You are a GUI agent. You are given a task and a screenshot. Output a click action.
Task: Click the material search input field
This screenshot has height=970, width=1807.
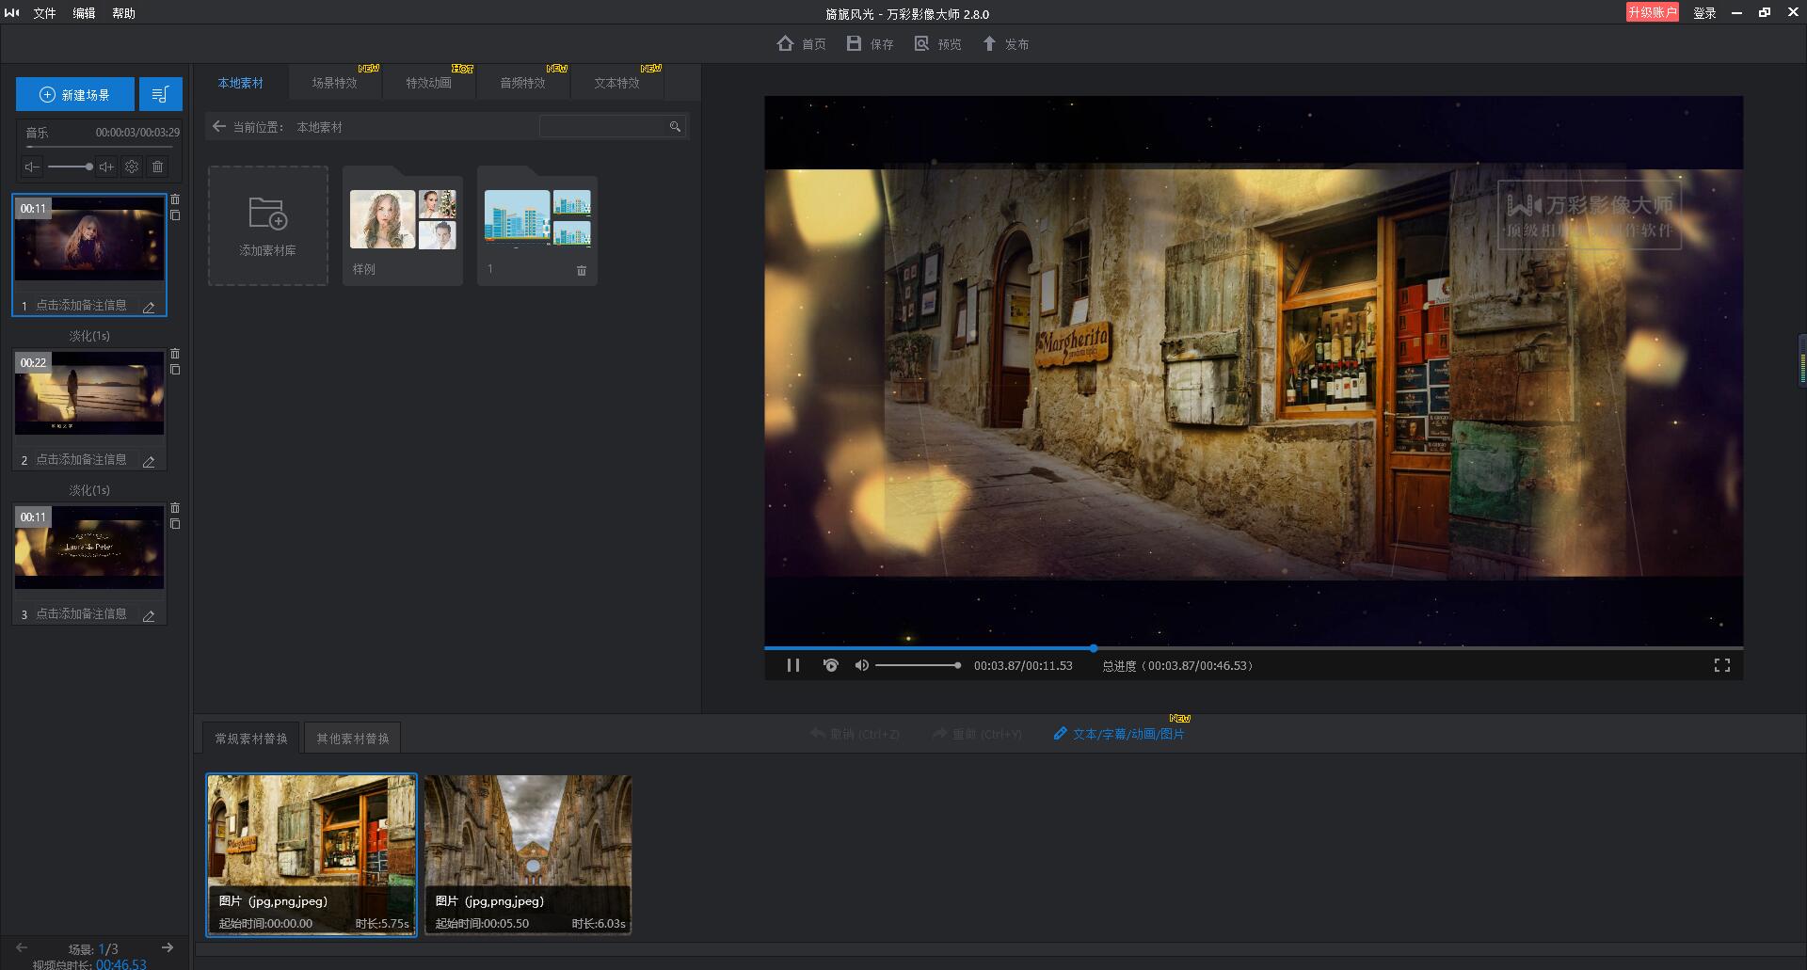(x=603, y=126)
